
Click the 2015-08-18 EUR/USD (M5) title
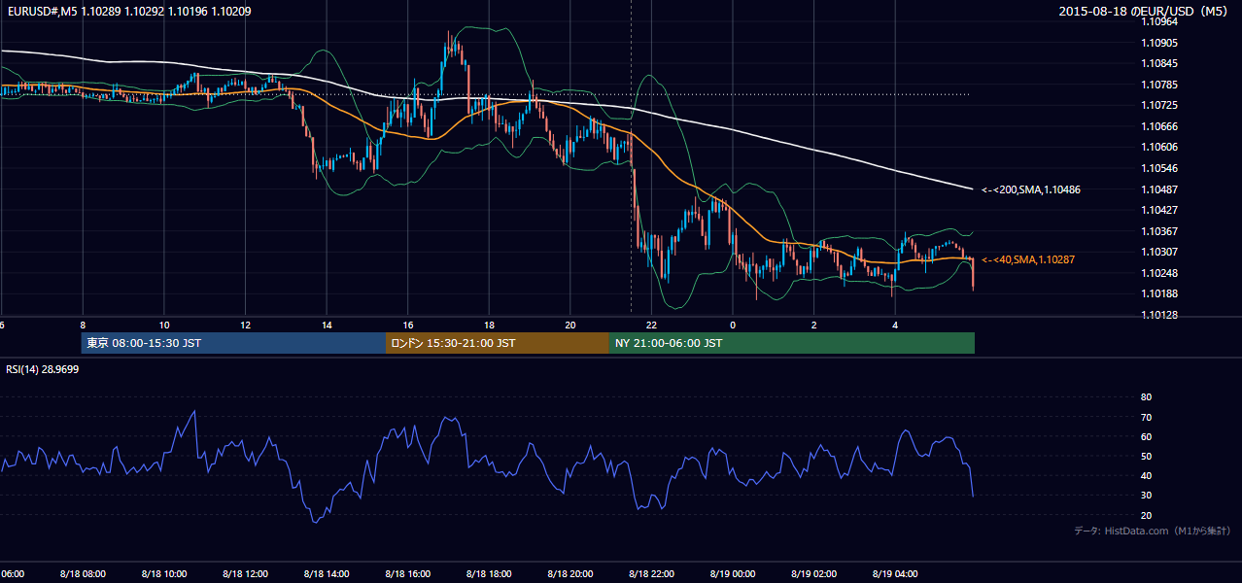1144,11
